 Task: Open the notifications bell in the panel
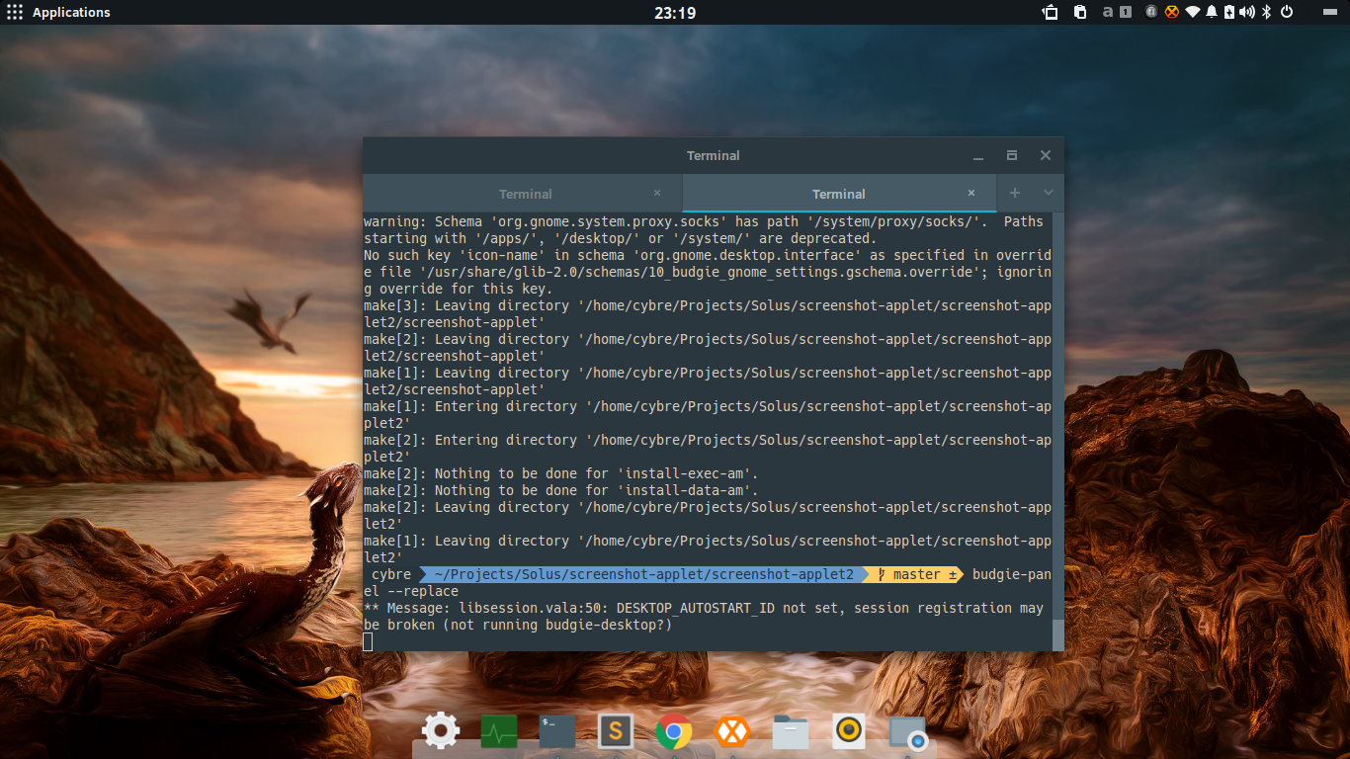click(1211, 12)
